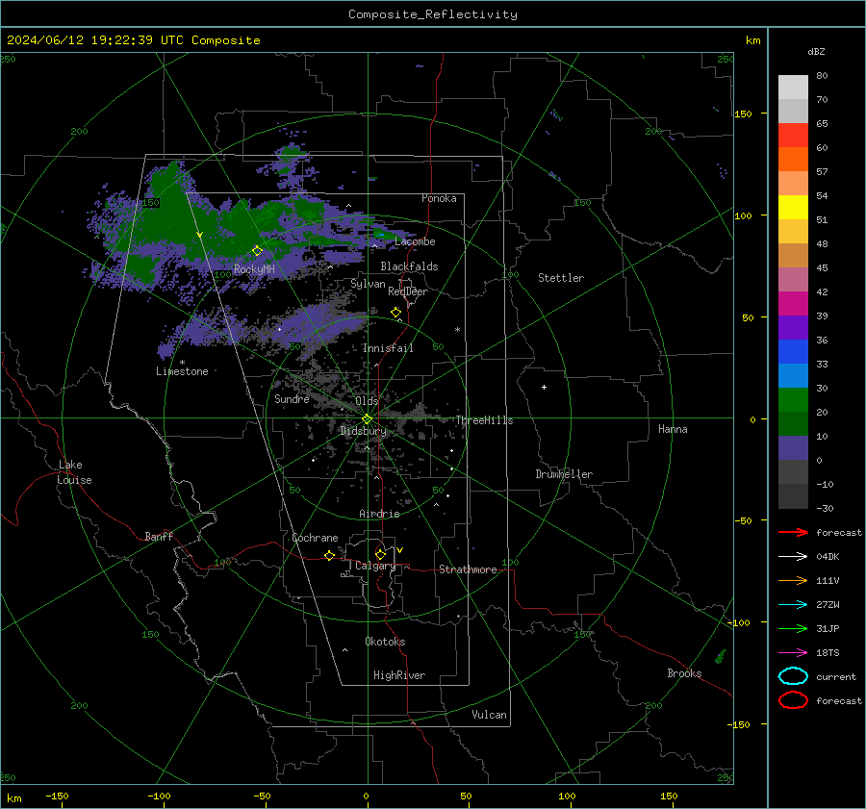
Task: Click the Hanna city label
Action: pos(673,429)
